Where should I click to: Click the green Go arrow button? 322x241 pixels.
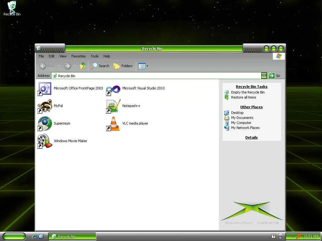point(271,76)
